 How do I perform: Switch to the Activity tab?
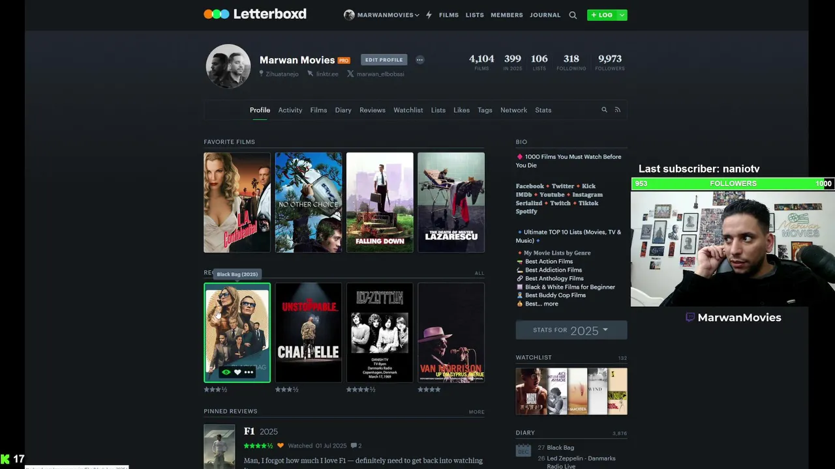(290, 110)
